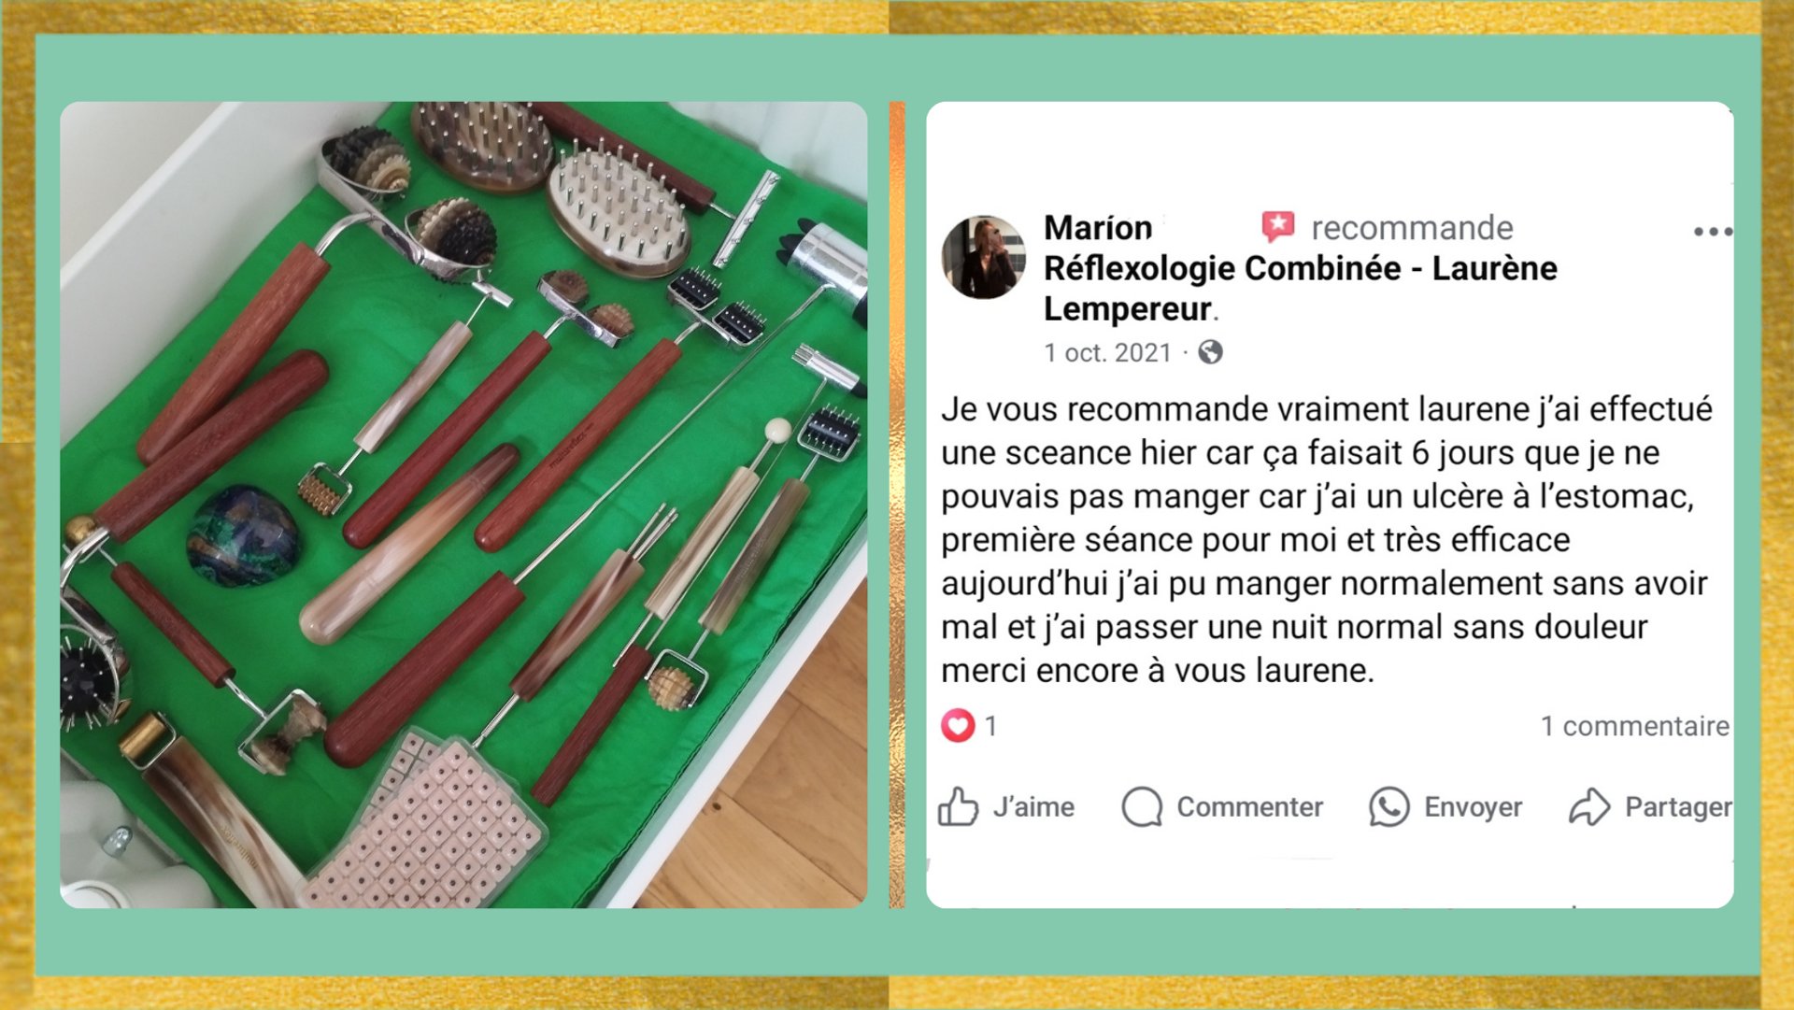Image resolution: width=1794 pixels, height=1010 pixels.
Task: Open the three-dot post options menu
Action: click(1713, 232)
